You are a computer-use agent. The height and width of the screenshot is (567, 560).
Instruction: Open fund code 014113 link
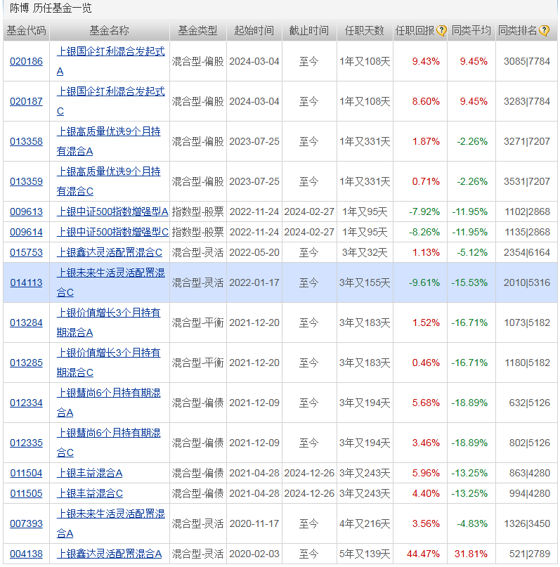26,282
